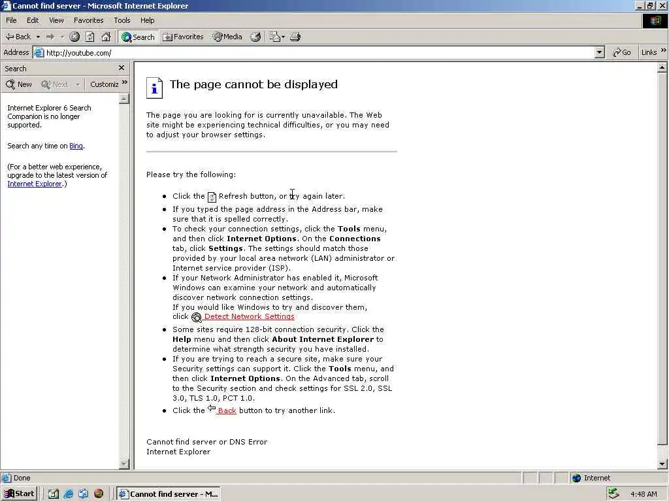Launch Internet Explorer from quick launch

68,494
